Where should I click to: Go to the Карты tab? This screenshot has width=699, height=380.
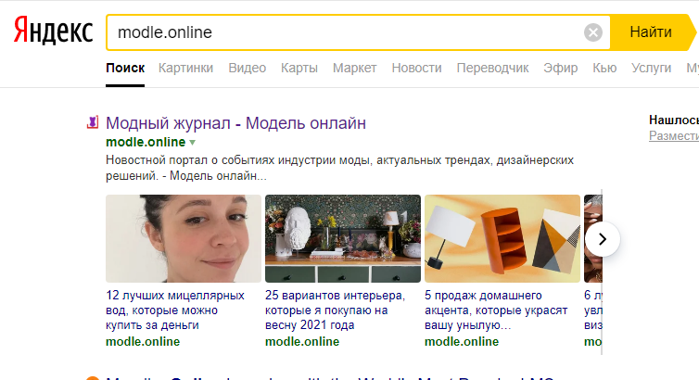click(299, 68)
